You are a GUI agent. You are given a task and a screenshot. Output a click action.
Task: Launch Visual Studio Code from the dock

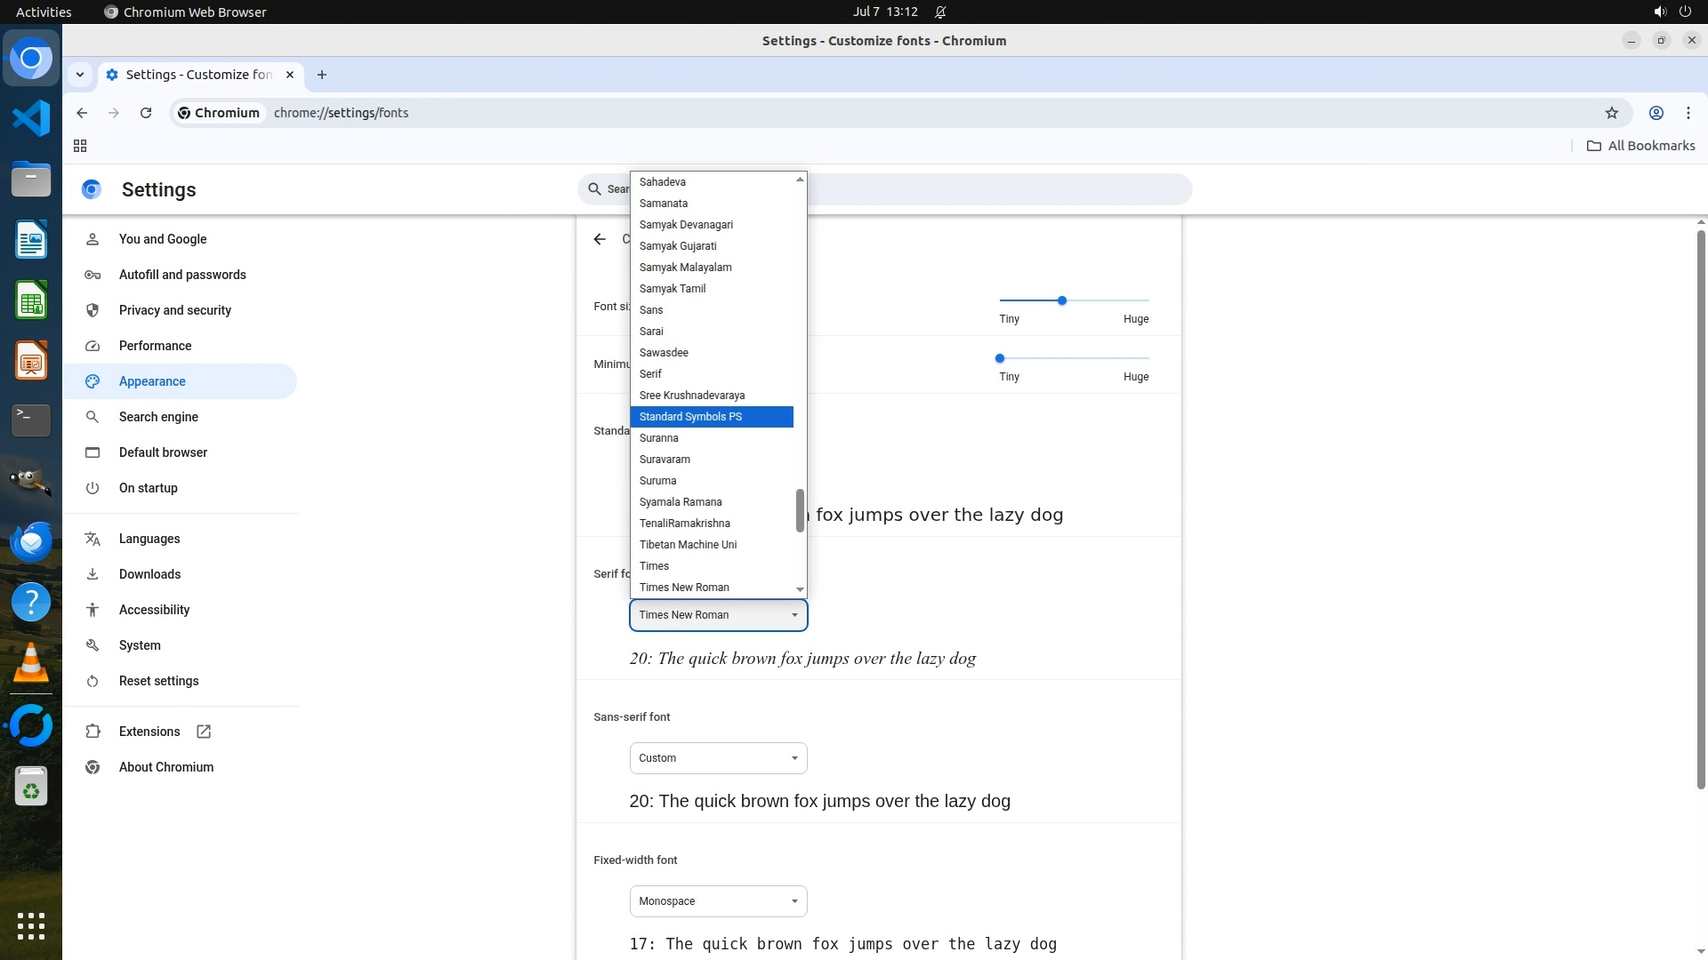31,118
